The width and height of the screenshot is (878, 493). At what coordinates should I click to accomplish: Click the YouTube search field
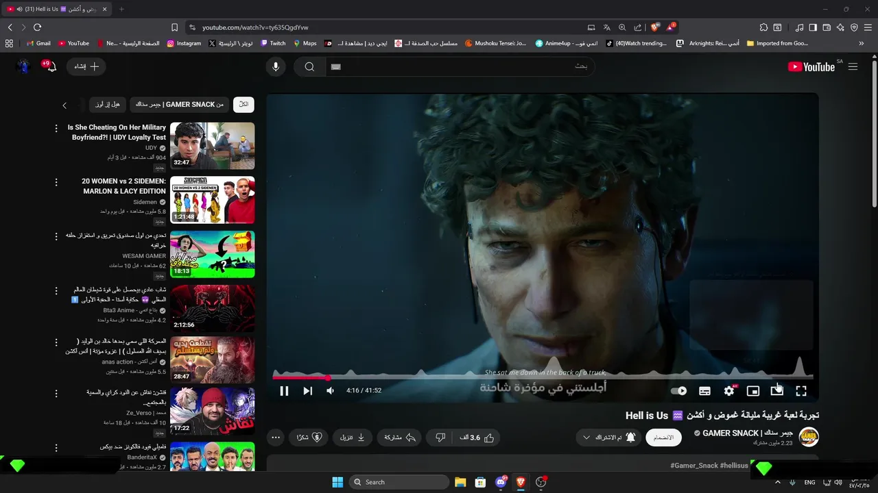click(460, 66)
